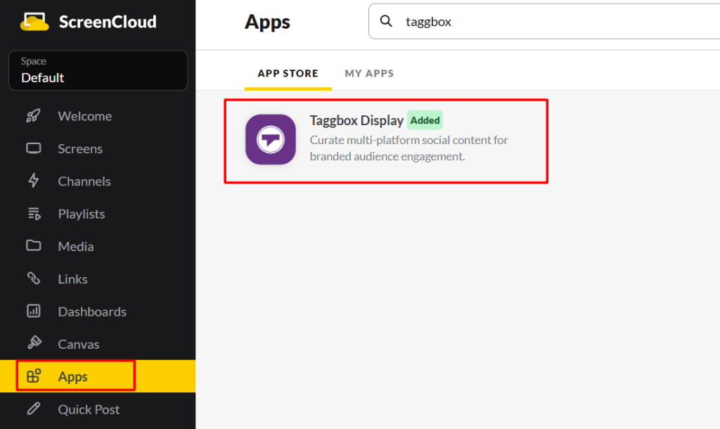This screenshot has width=720, height=429.
Task: Click the Dashboards chart icon
Action: [33, 311]
